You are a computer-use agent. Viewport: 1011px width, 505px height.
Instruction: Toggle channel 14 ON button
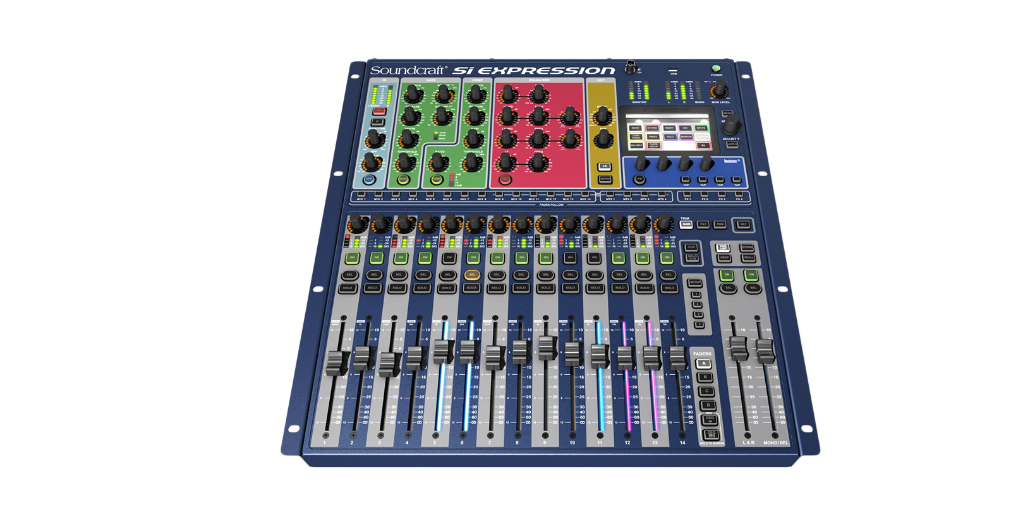coord(667,258)
